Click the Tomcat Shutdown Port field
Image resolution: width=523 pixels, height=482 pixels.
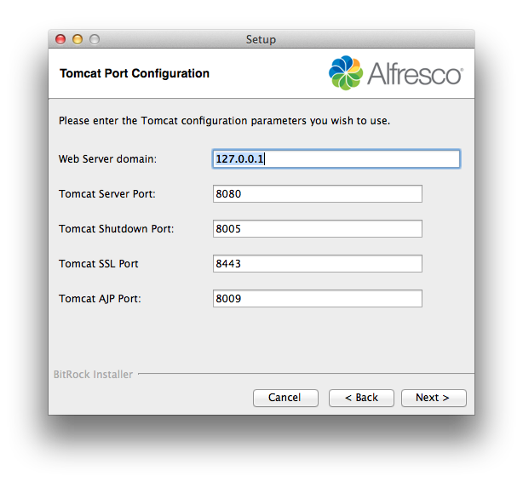[317, 229]
